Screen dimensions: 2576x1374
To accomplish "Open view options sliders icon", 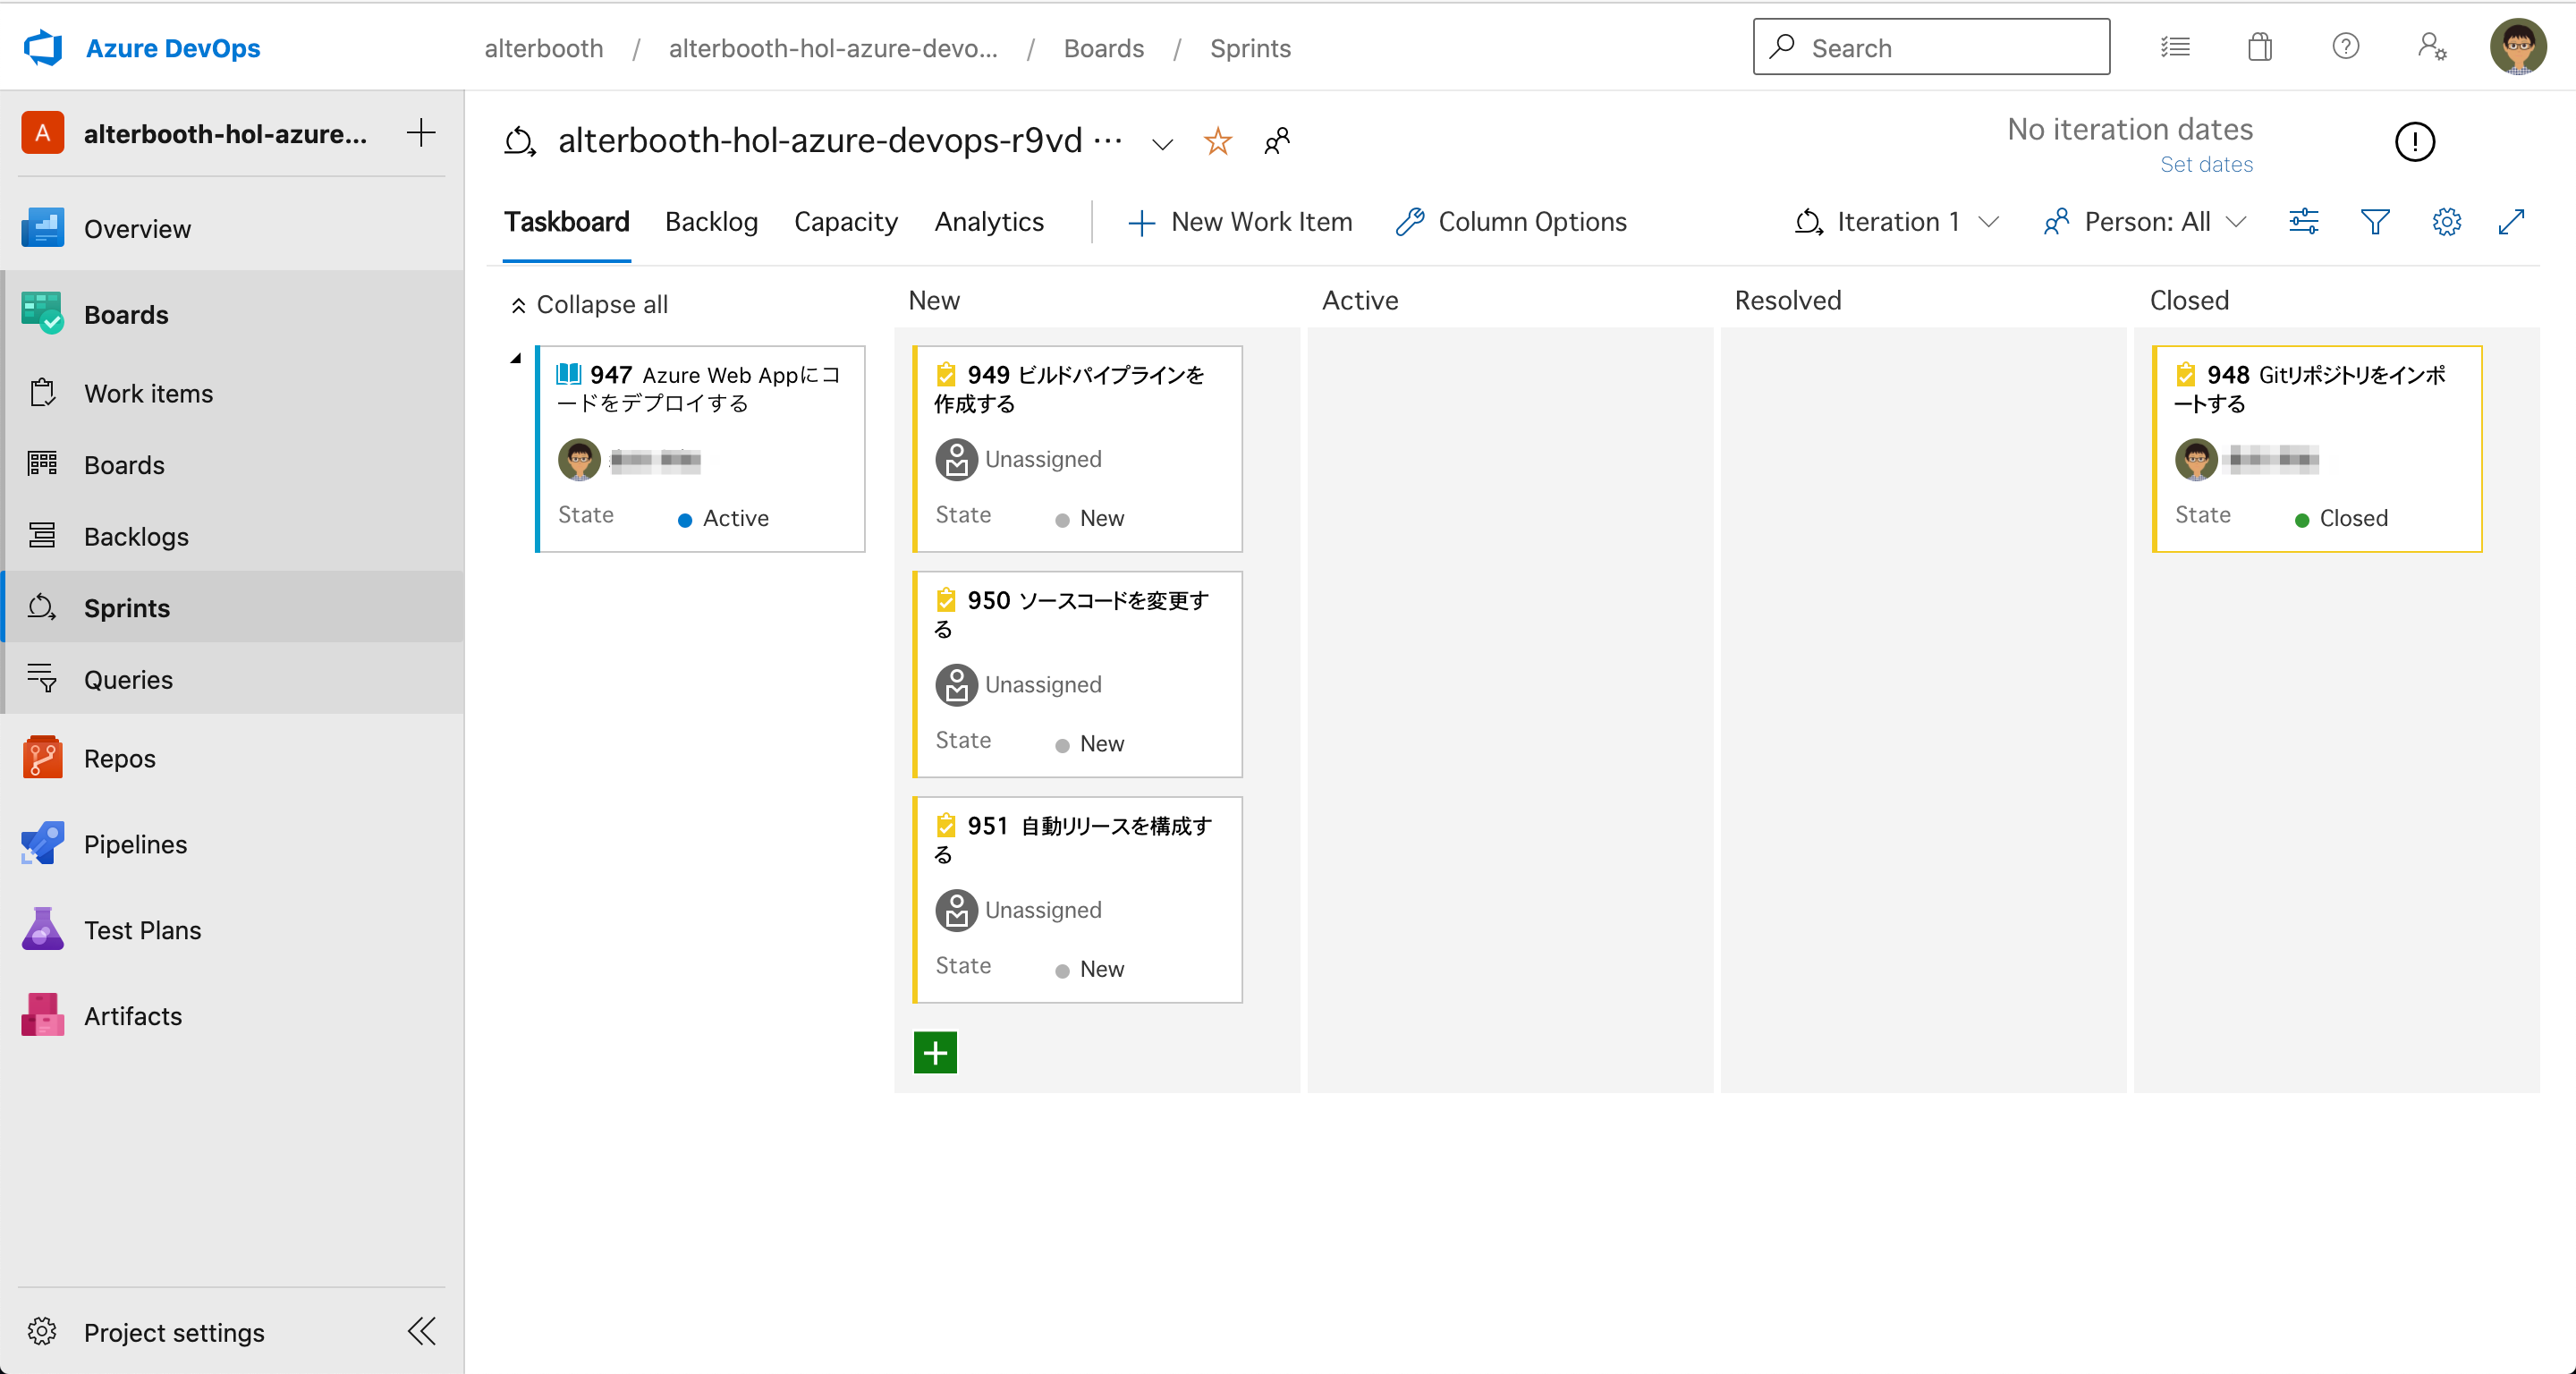I will (2303, 222).
